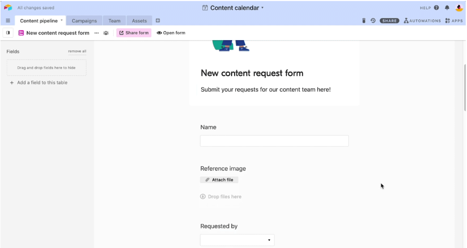Screen dimensions: 467x248
Task: Open the Automations panel
Action: coord(422,21)
